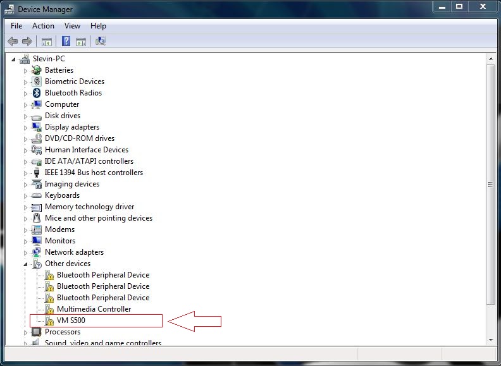Select the Bluetooth Radios label
The height and width of the screenshot is (366, 501).
coord(73,93)
